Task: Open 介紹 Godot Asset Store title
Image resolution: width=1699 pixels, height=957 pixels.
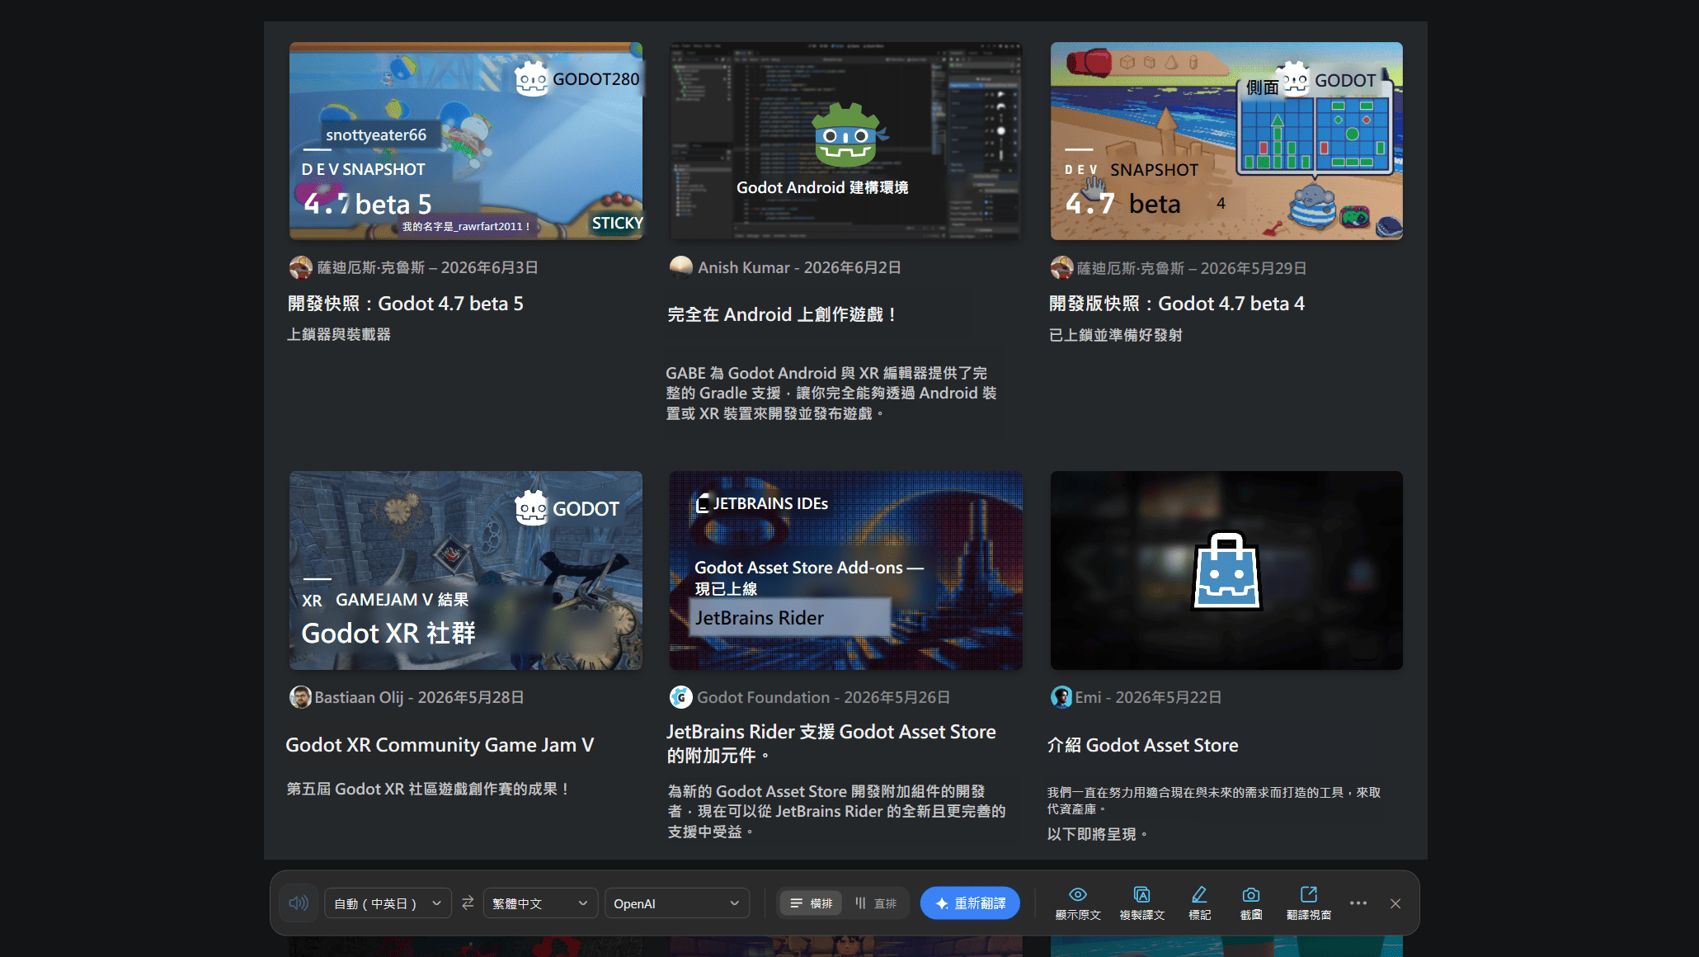Action: 1143,745
